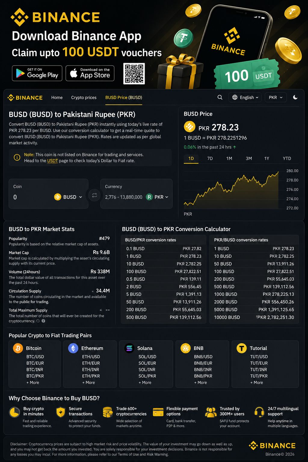Open the search magnifier icon

coord(220,97)
